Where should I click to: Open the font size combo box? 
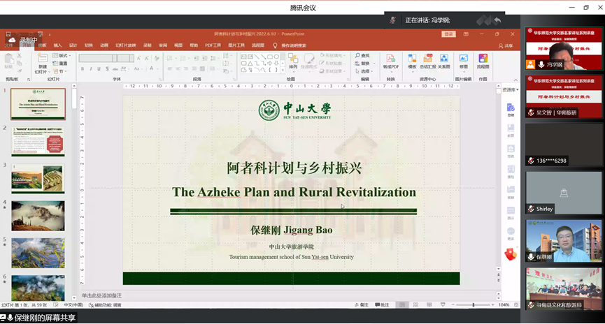[x=126, y=58]
